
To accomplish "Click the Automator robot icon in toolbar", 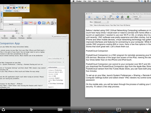I will 53,23.
